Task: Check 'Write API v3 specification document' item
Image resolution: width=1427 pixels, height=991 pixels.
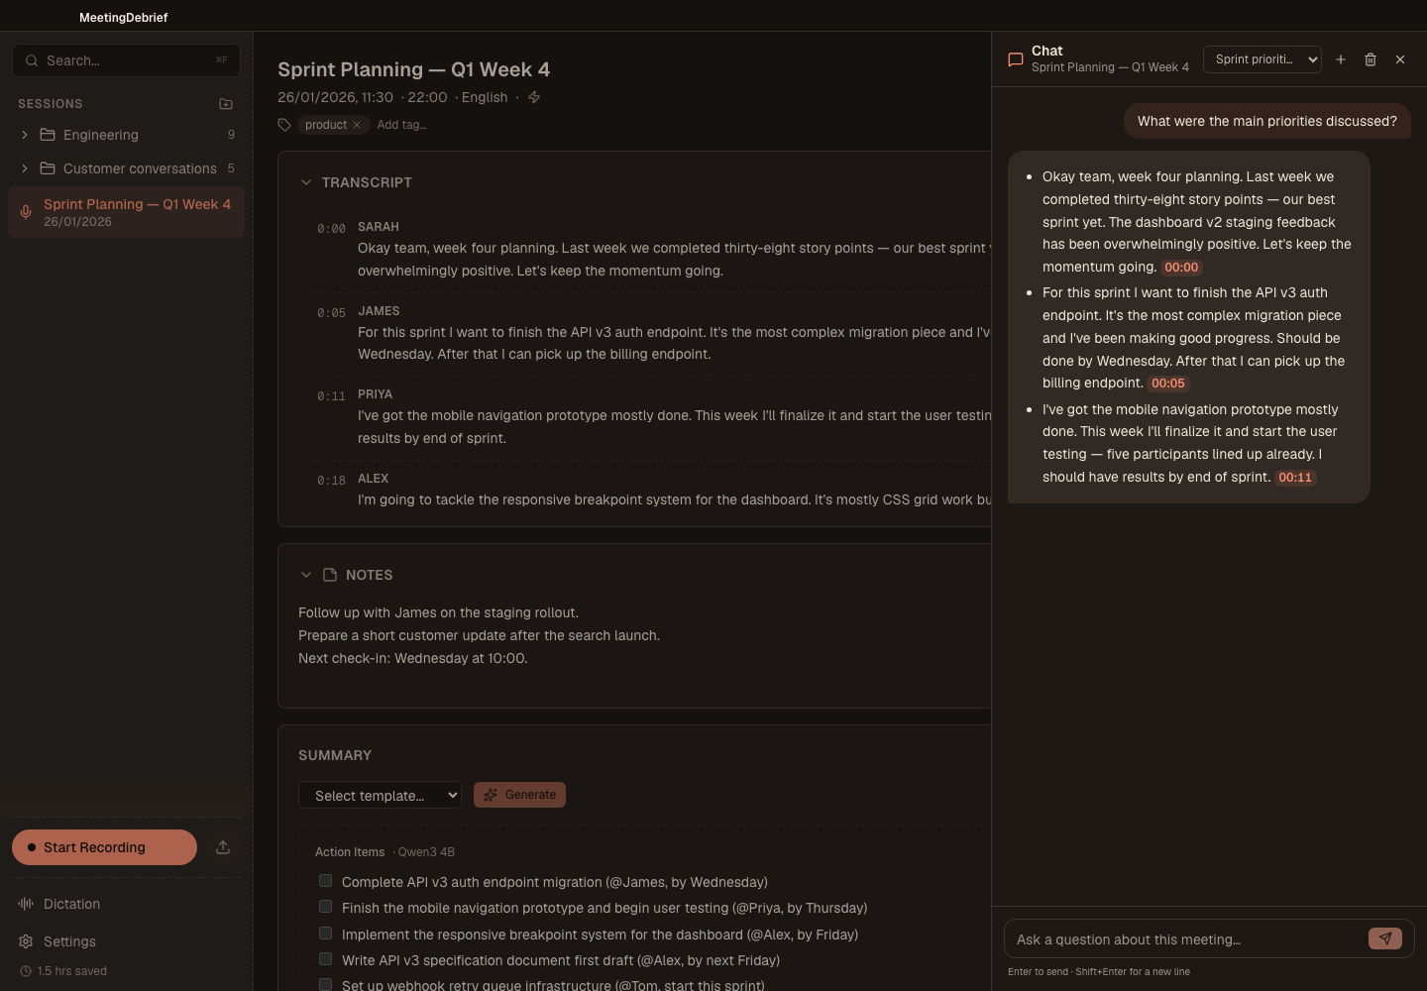Action: tap(325, 958)
